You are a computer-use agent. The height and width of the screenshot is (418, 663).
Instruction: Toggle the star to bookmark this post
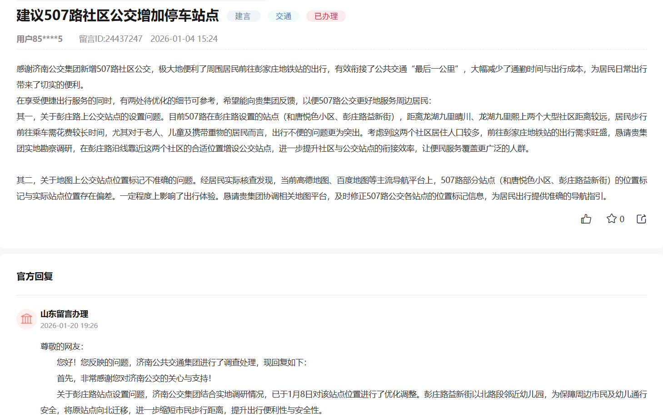pyautogui.click(x=611, y=219)
